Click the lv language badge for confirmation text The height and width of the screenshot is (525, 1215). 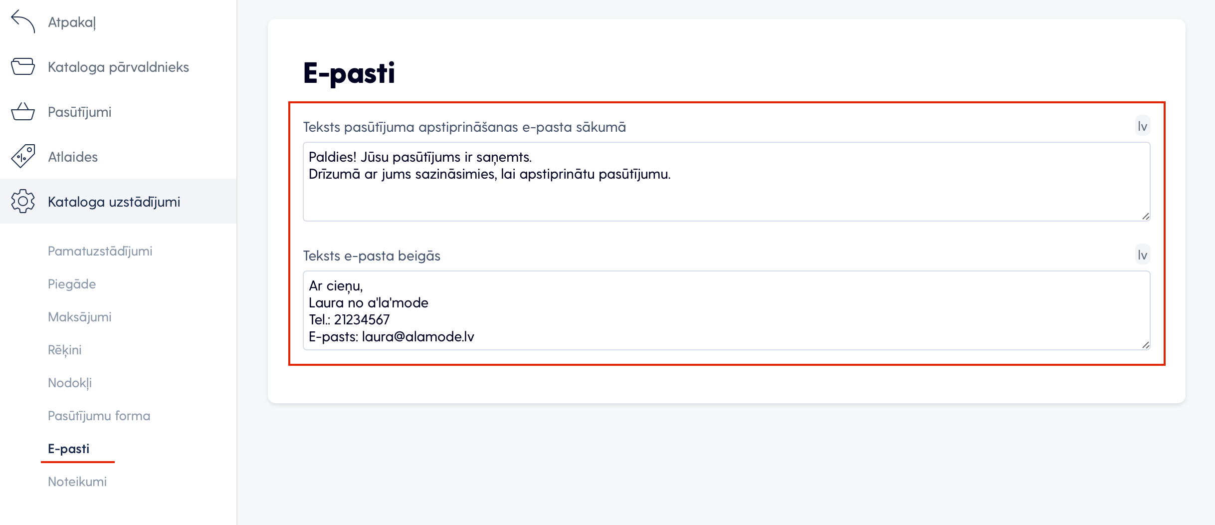pos(1143,126)
